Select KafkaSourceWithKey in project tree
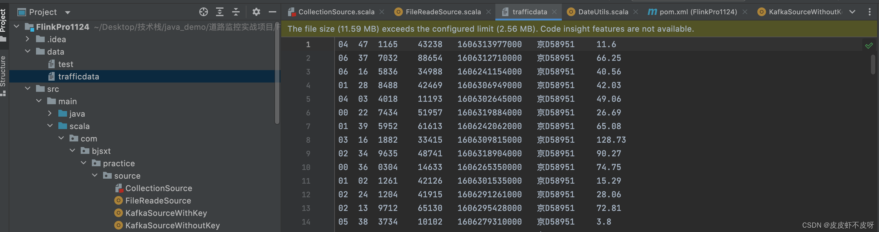879x232 pixels. 166,213
